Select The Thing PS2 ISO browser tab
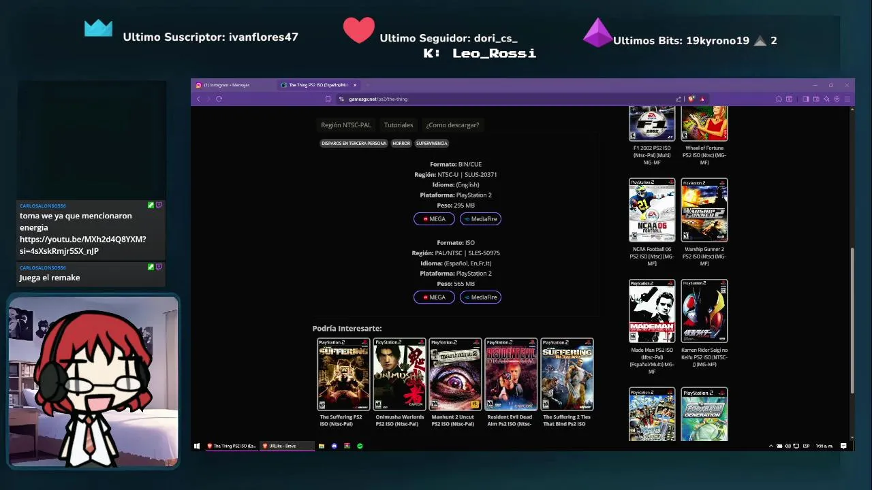Image resolution: width=872 pixels, height=490 pixels. tap(317, 85)
